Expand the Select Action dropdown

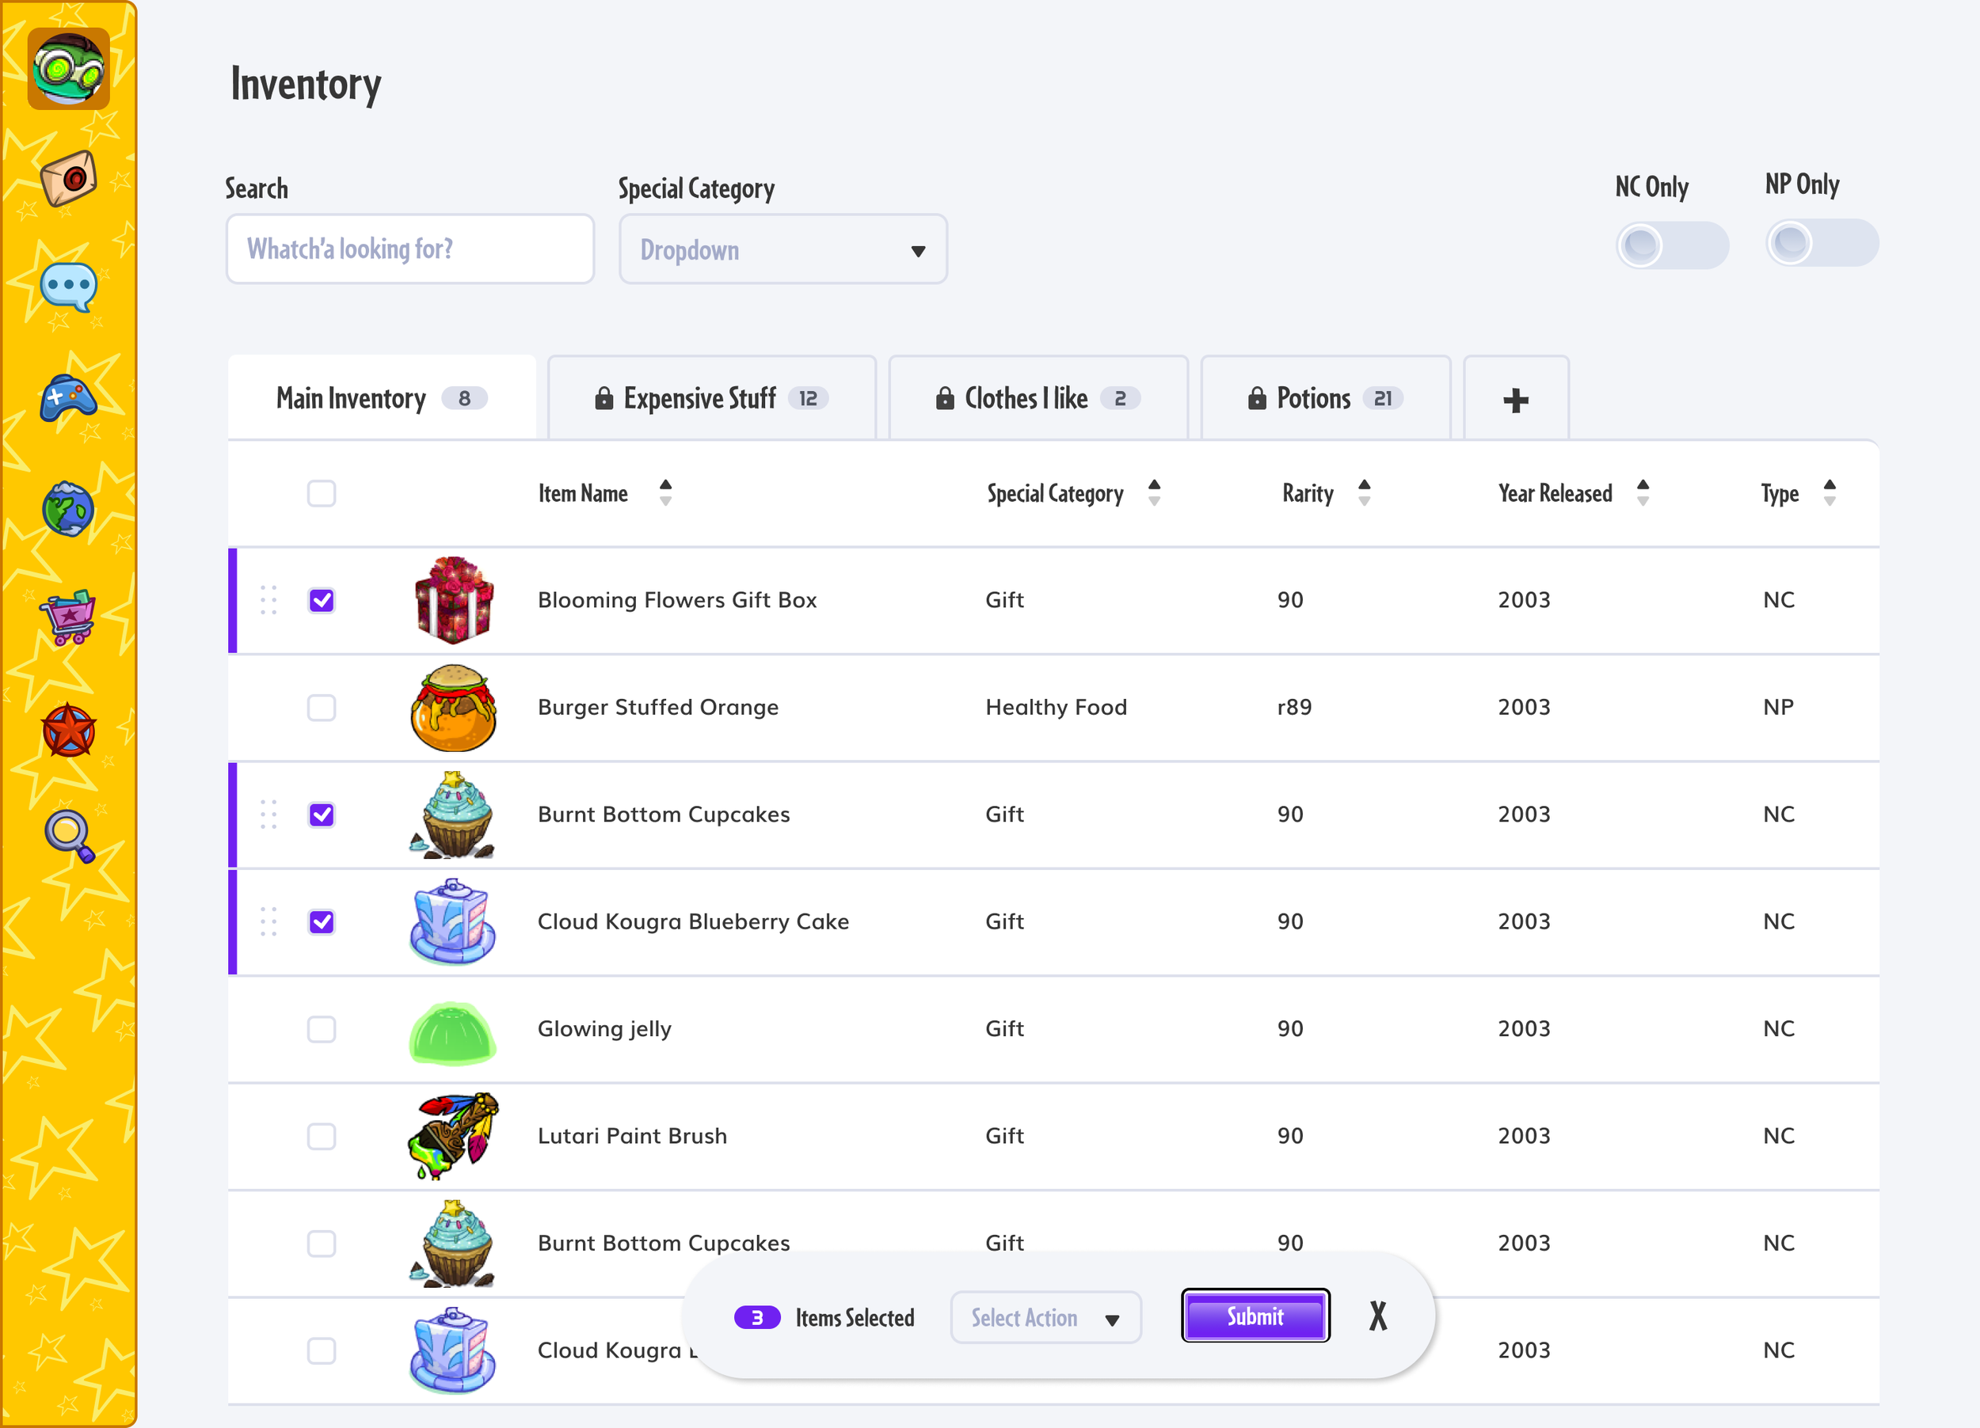(x=1045, y=1317)
